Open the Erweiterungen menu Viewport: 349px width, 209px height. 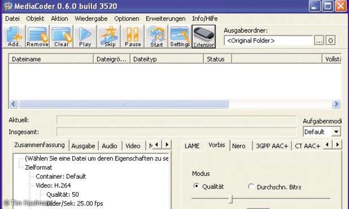(x=165, y=19)
